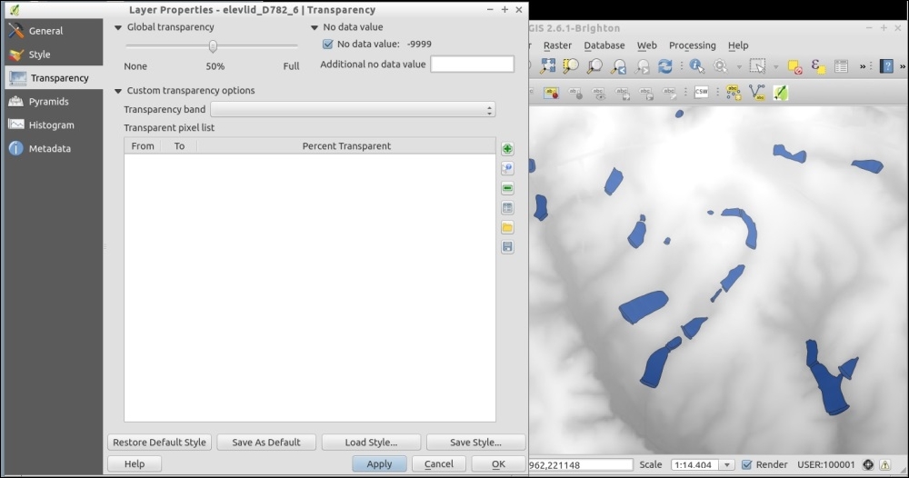Viewport: 909px width, 478px height.
Task: Add values manually with green plus icon
Action: click(x=507, y=149)
